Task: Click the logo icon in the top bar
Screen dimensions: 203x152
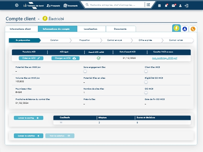Action: 17,5
